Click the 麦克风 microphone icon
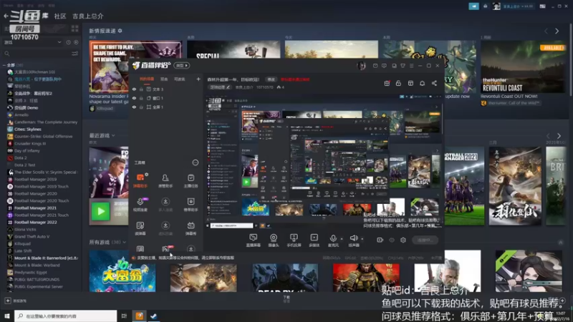573x322 pixels. click(x=333, y=239)
